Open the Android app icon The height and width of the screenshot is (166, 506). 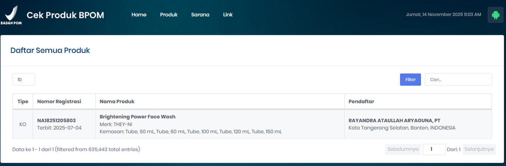coord(495,15)
